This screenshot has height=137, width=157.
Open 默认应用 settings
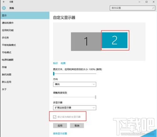click(x=25, y=82)
